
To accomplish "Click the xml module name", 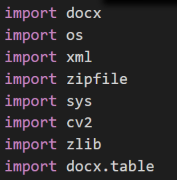I will pos(79,56).
